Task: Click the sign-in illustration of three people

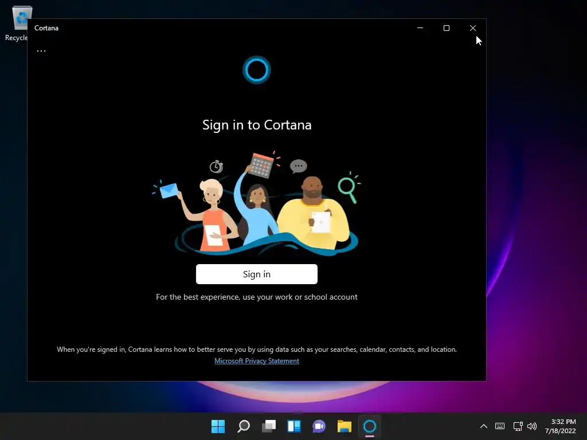Action: 256,203
